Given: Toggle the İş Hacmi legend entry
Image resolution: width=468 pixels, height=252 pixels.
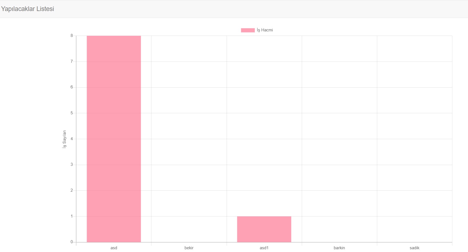Looking at the screenshot, I should [x=257, y=30].
